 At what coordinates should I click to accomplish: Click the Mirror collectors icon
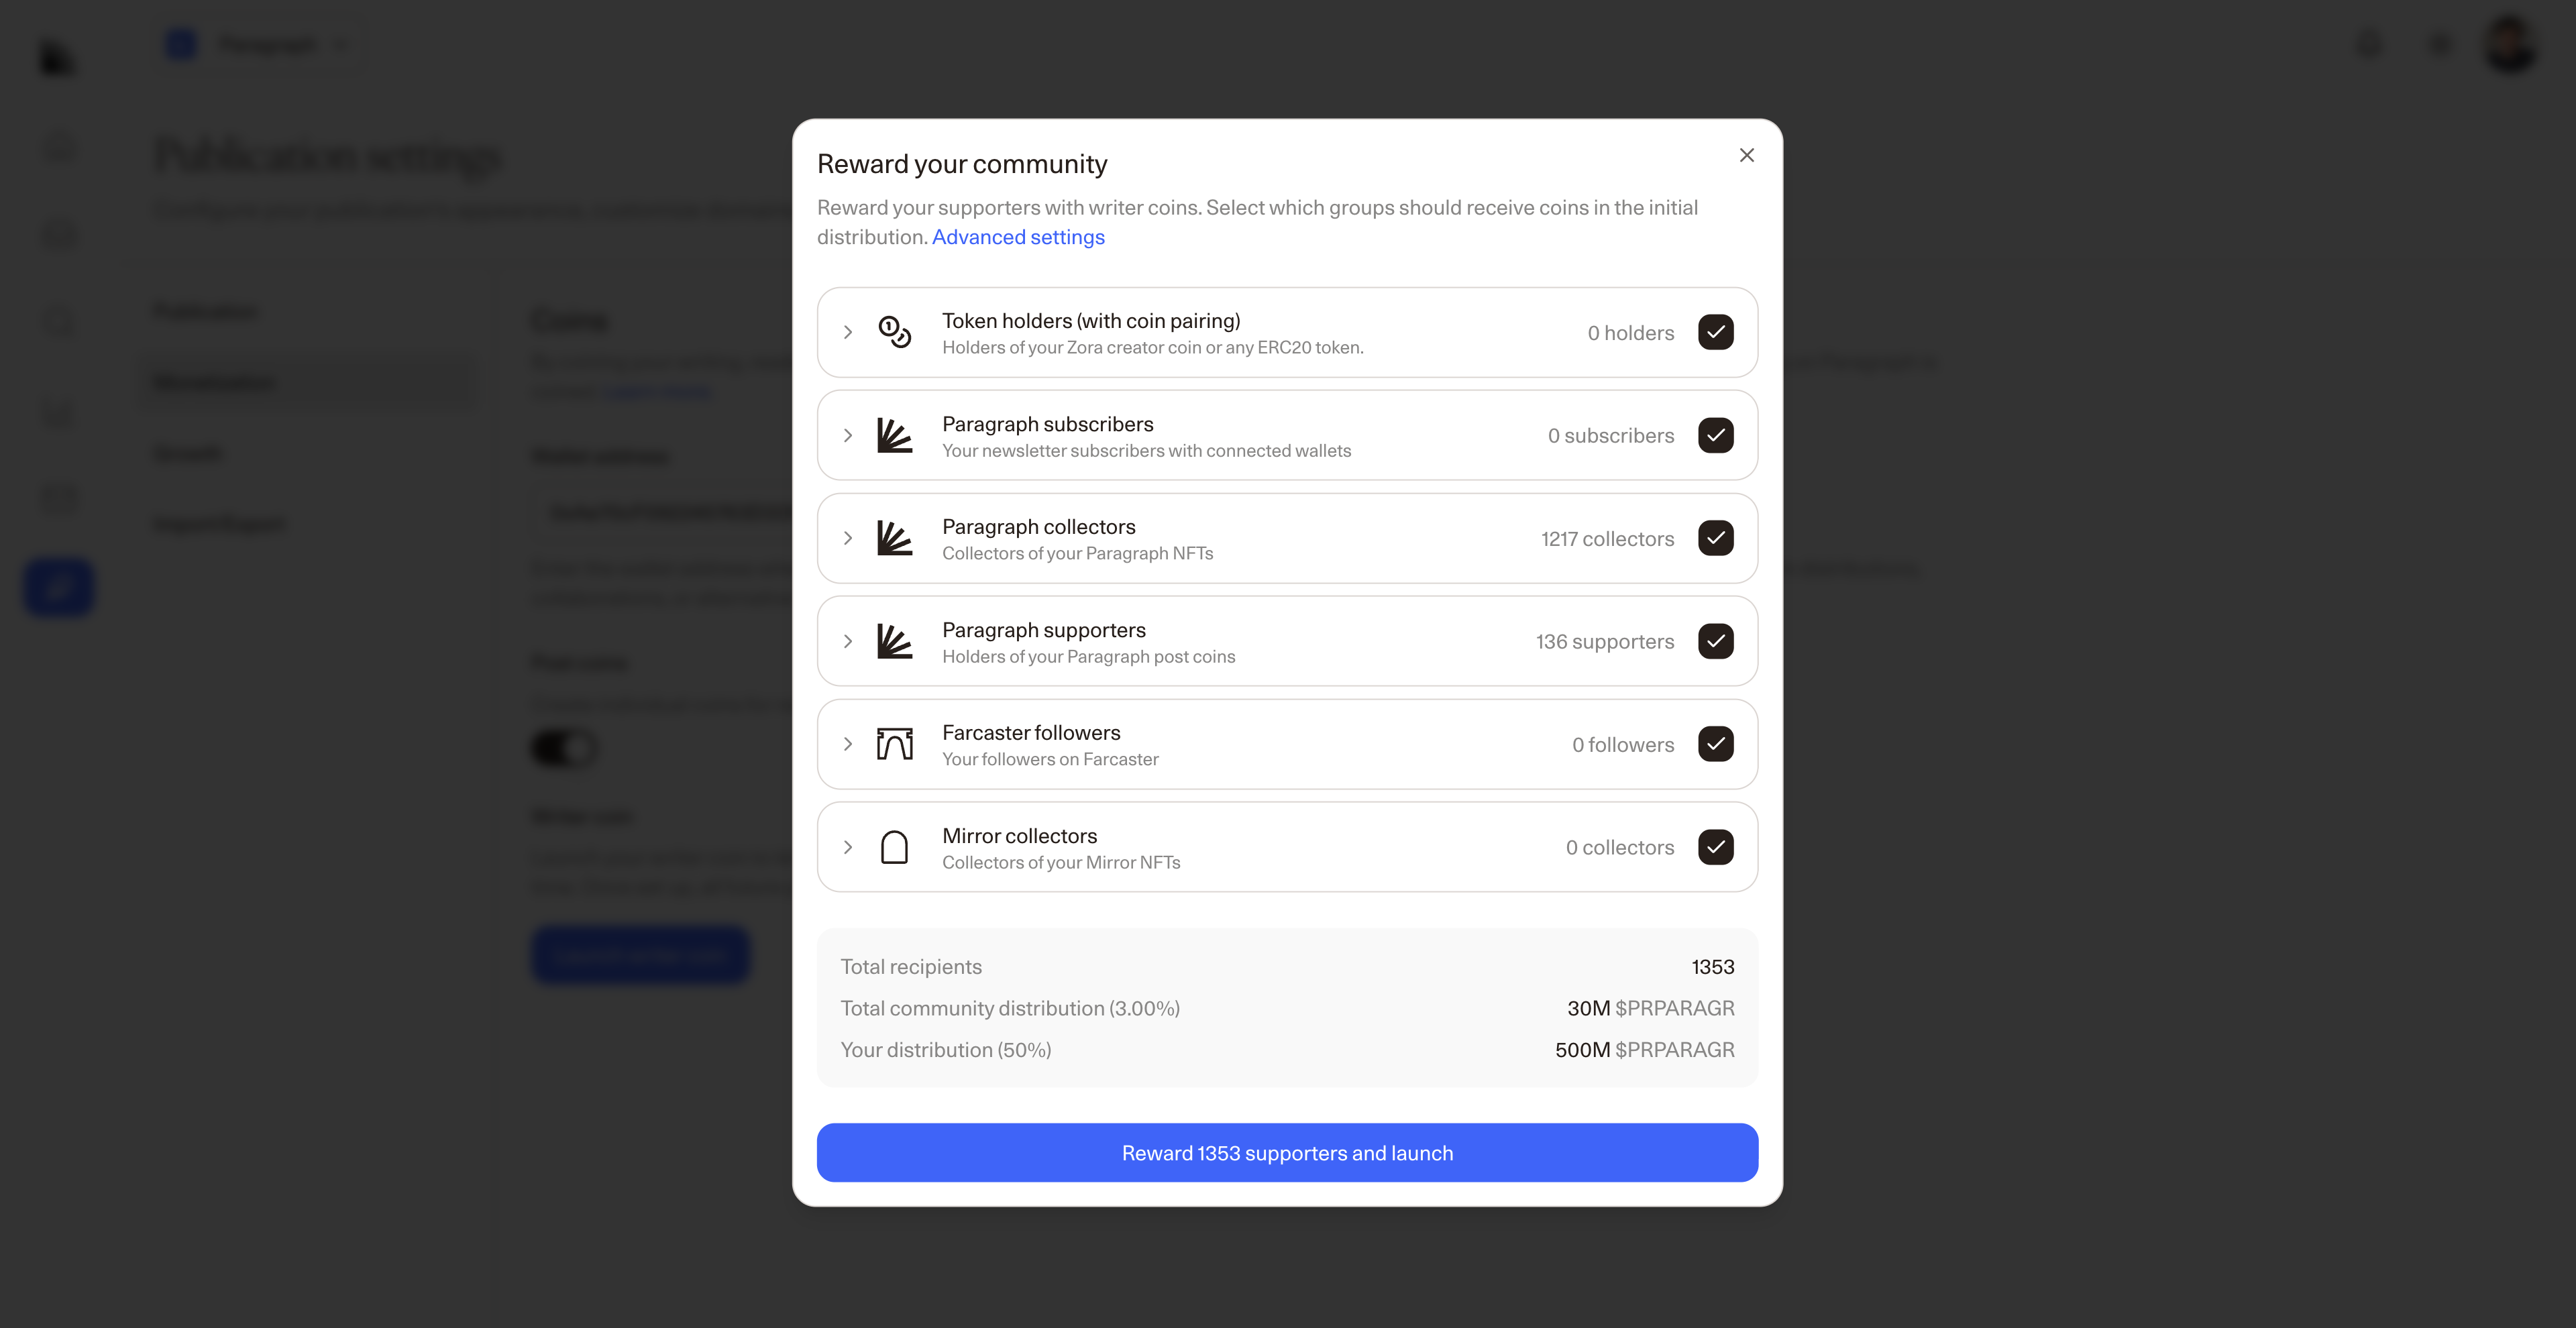pos(894,847)
